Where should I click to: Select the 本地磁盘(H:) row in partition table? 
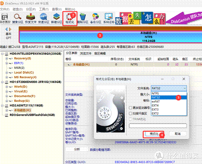[133, 64]
